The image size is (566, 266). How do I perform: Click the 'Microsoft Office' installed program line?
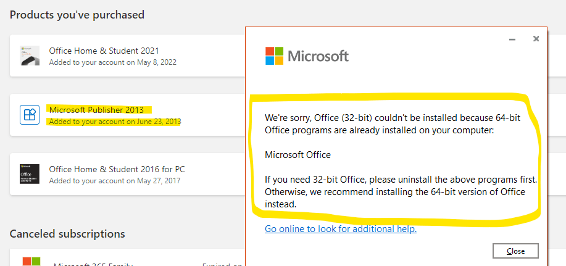tap(298, 155)
